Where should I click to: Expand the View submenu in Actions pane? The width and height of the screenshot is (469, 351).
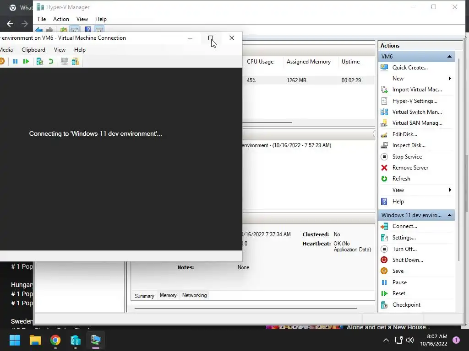450,190
